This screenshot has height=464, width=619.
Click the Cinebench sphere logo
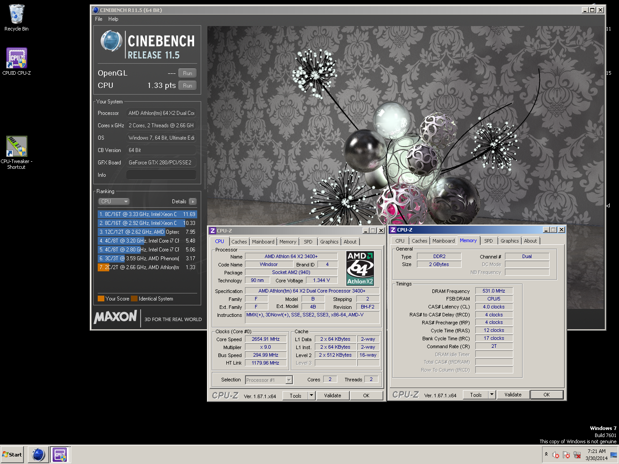coord(111,41)
